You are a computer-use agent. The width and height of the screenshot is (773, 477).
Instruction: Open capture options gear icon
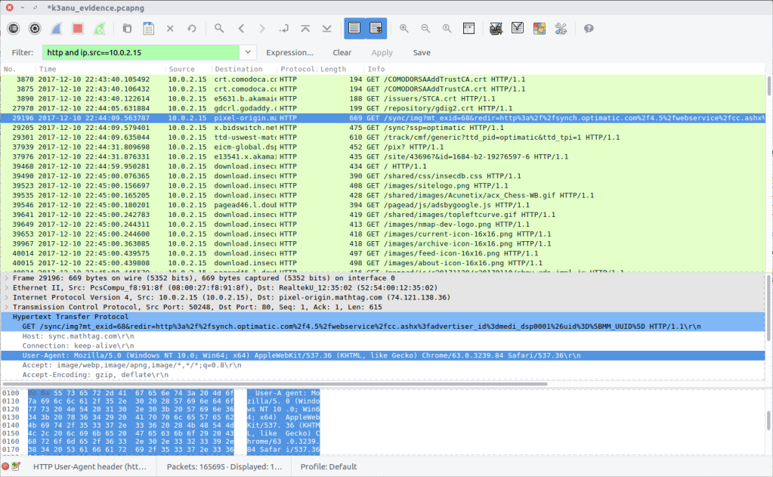(35, 28)
